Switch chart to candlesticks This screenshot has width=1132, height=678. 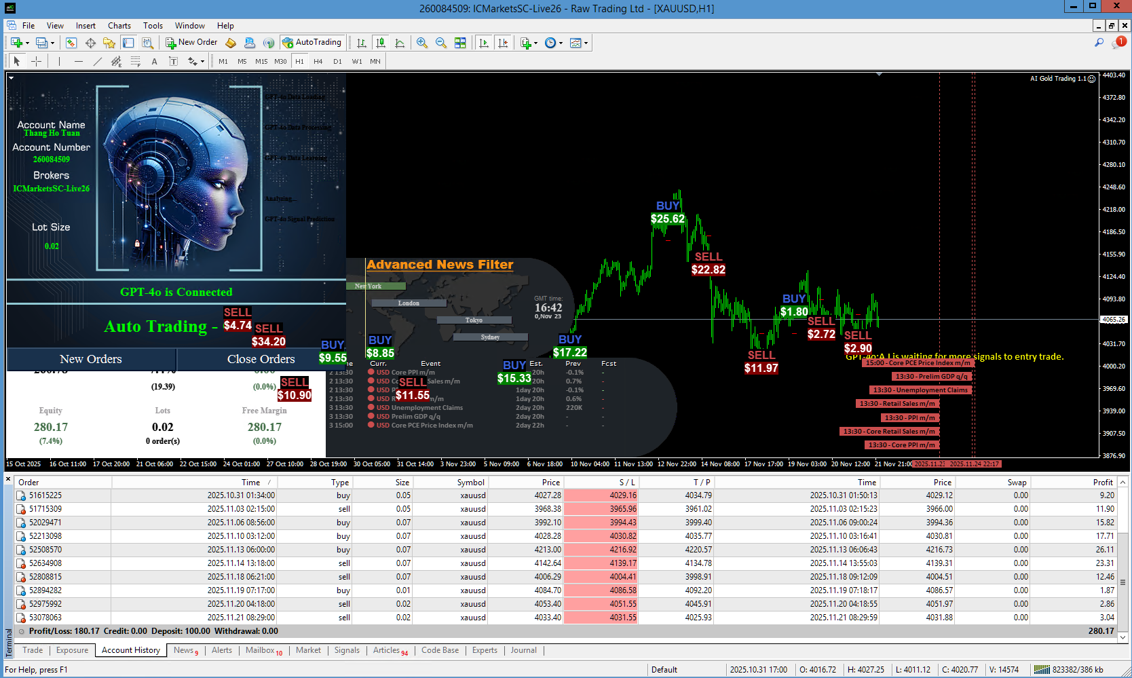click(381, 43)
